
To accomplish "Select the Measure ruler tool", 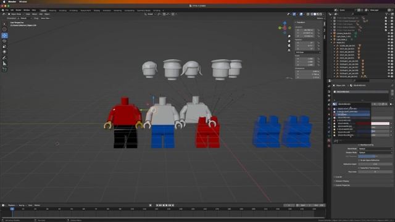I will (4, 64).
